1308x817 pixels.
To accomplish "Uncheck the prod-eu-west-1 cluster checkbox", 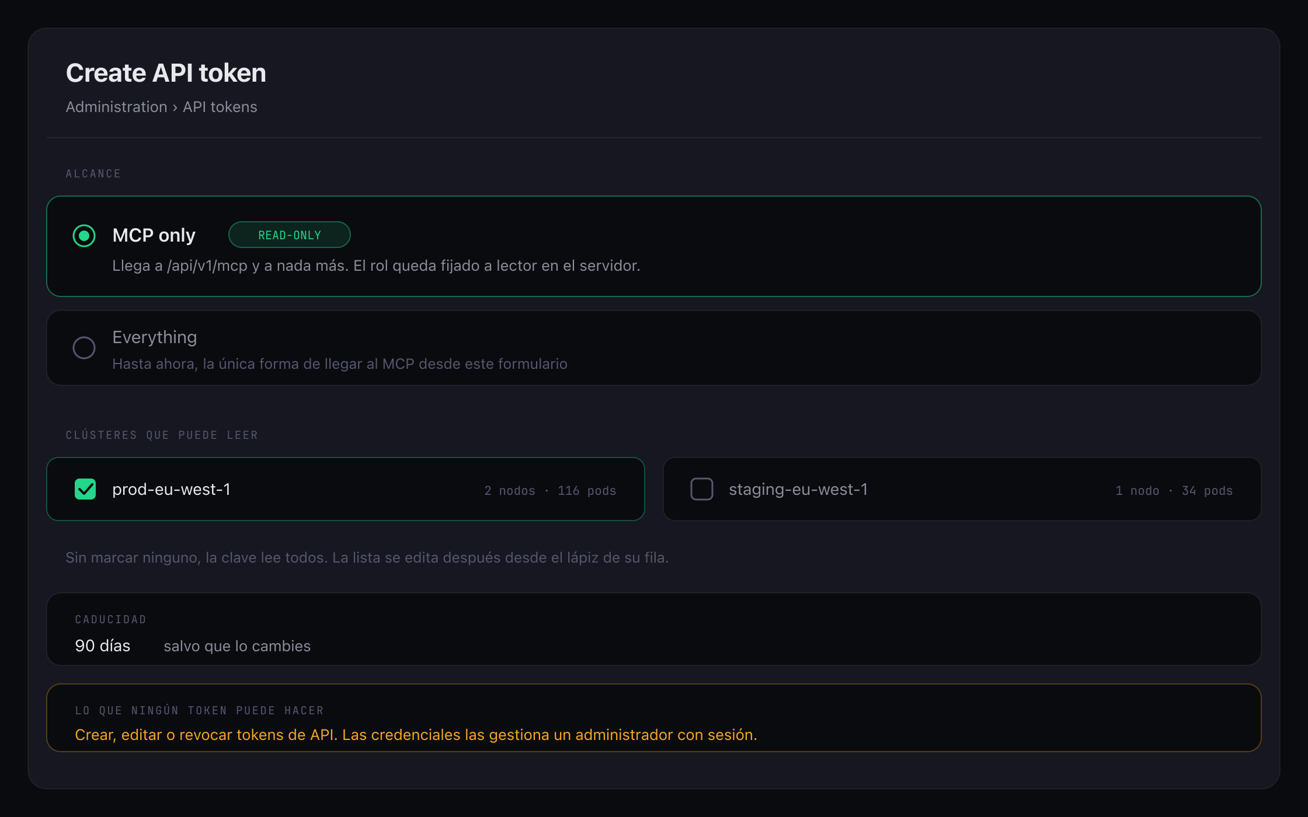I will point(85,489).
